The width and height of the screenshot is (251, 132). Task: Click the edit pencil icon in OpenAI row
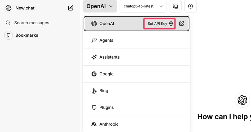(x=182, y=23)
